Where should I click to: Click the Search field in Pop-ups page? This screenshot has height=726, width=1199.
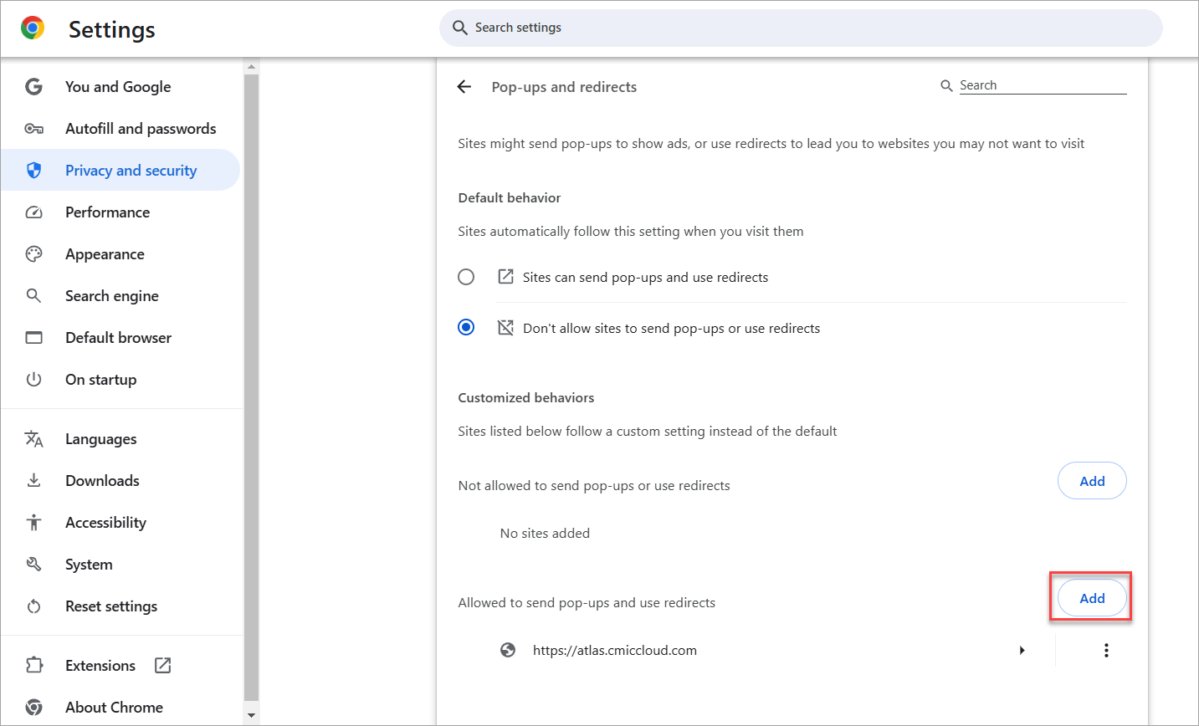tap(1043, 85)
